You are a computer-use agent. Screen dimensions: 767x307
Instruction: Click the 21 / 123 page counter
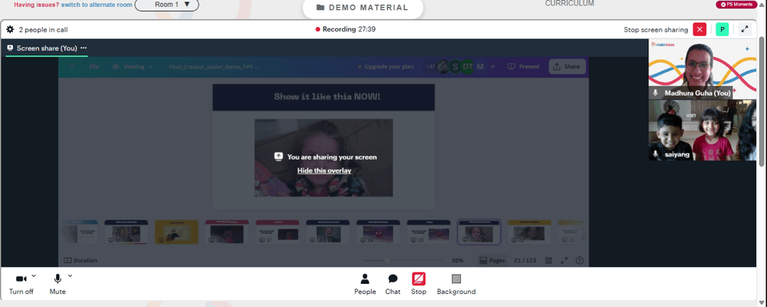(525, 260)
